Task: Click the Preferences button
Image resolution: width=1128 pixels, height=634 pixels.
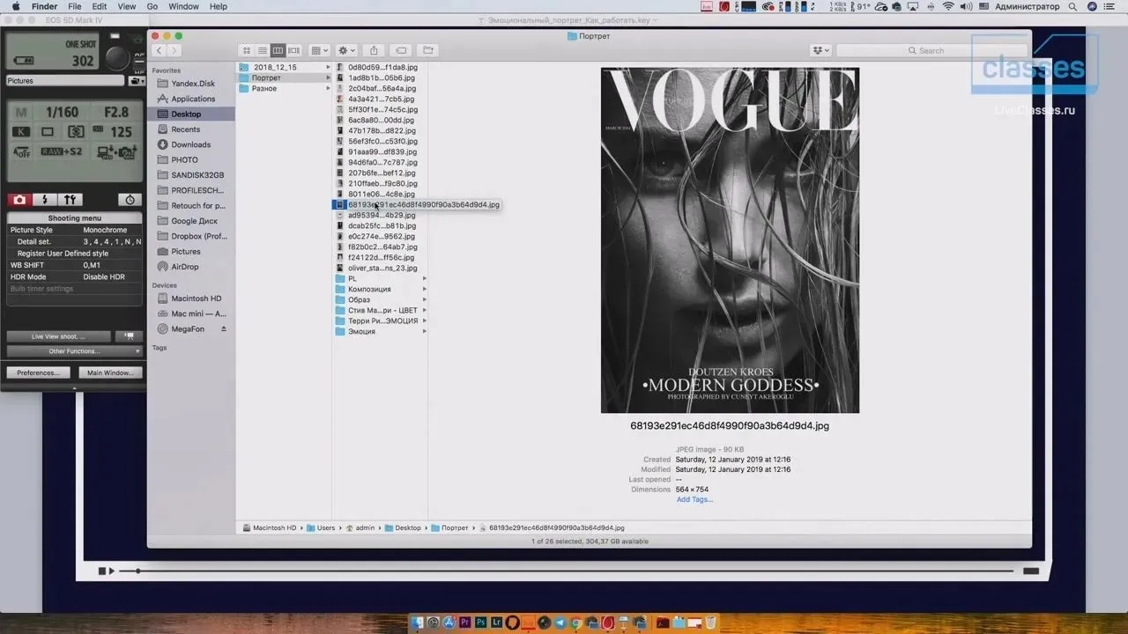Action: [38, 372]
